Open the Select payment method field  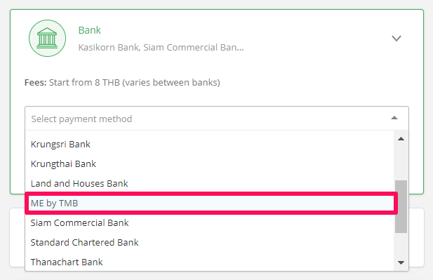[217, 119]
